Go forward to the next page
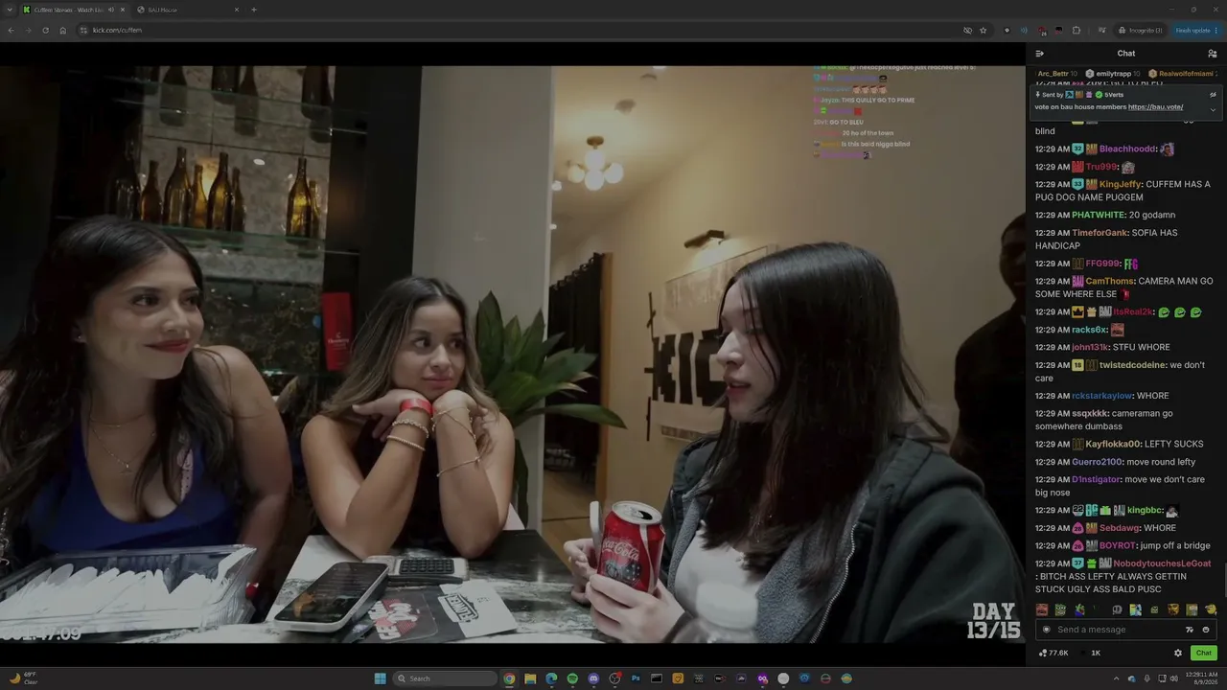This screenshot has width=1227, height=690. [x=28, y=30]
